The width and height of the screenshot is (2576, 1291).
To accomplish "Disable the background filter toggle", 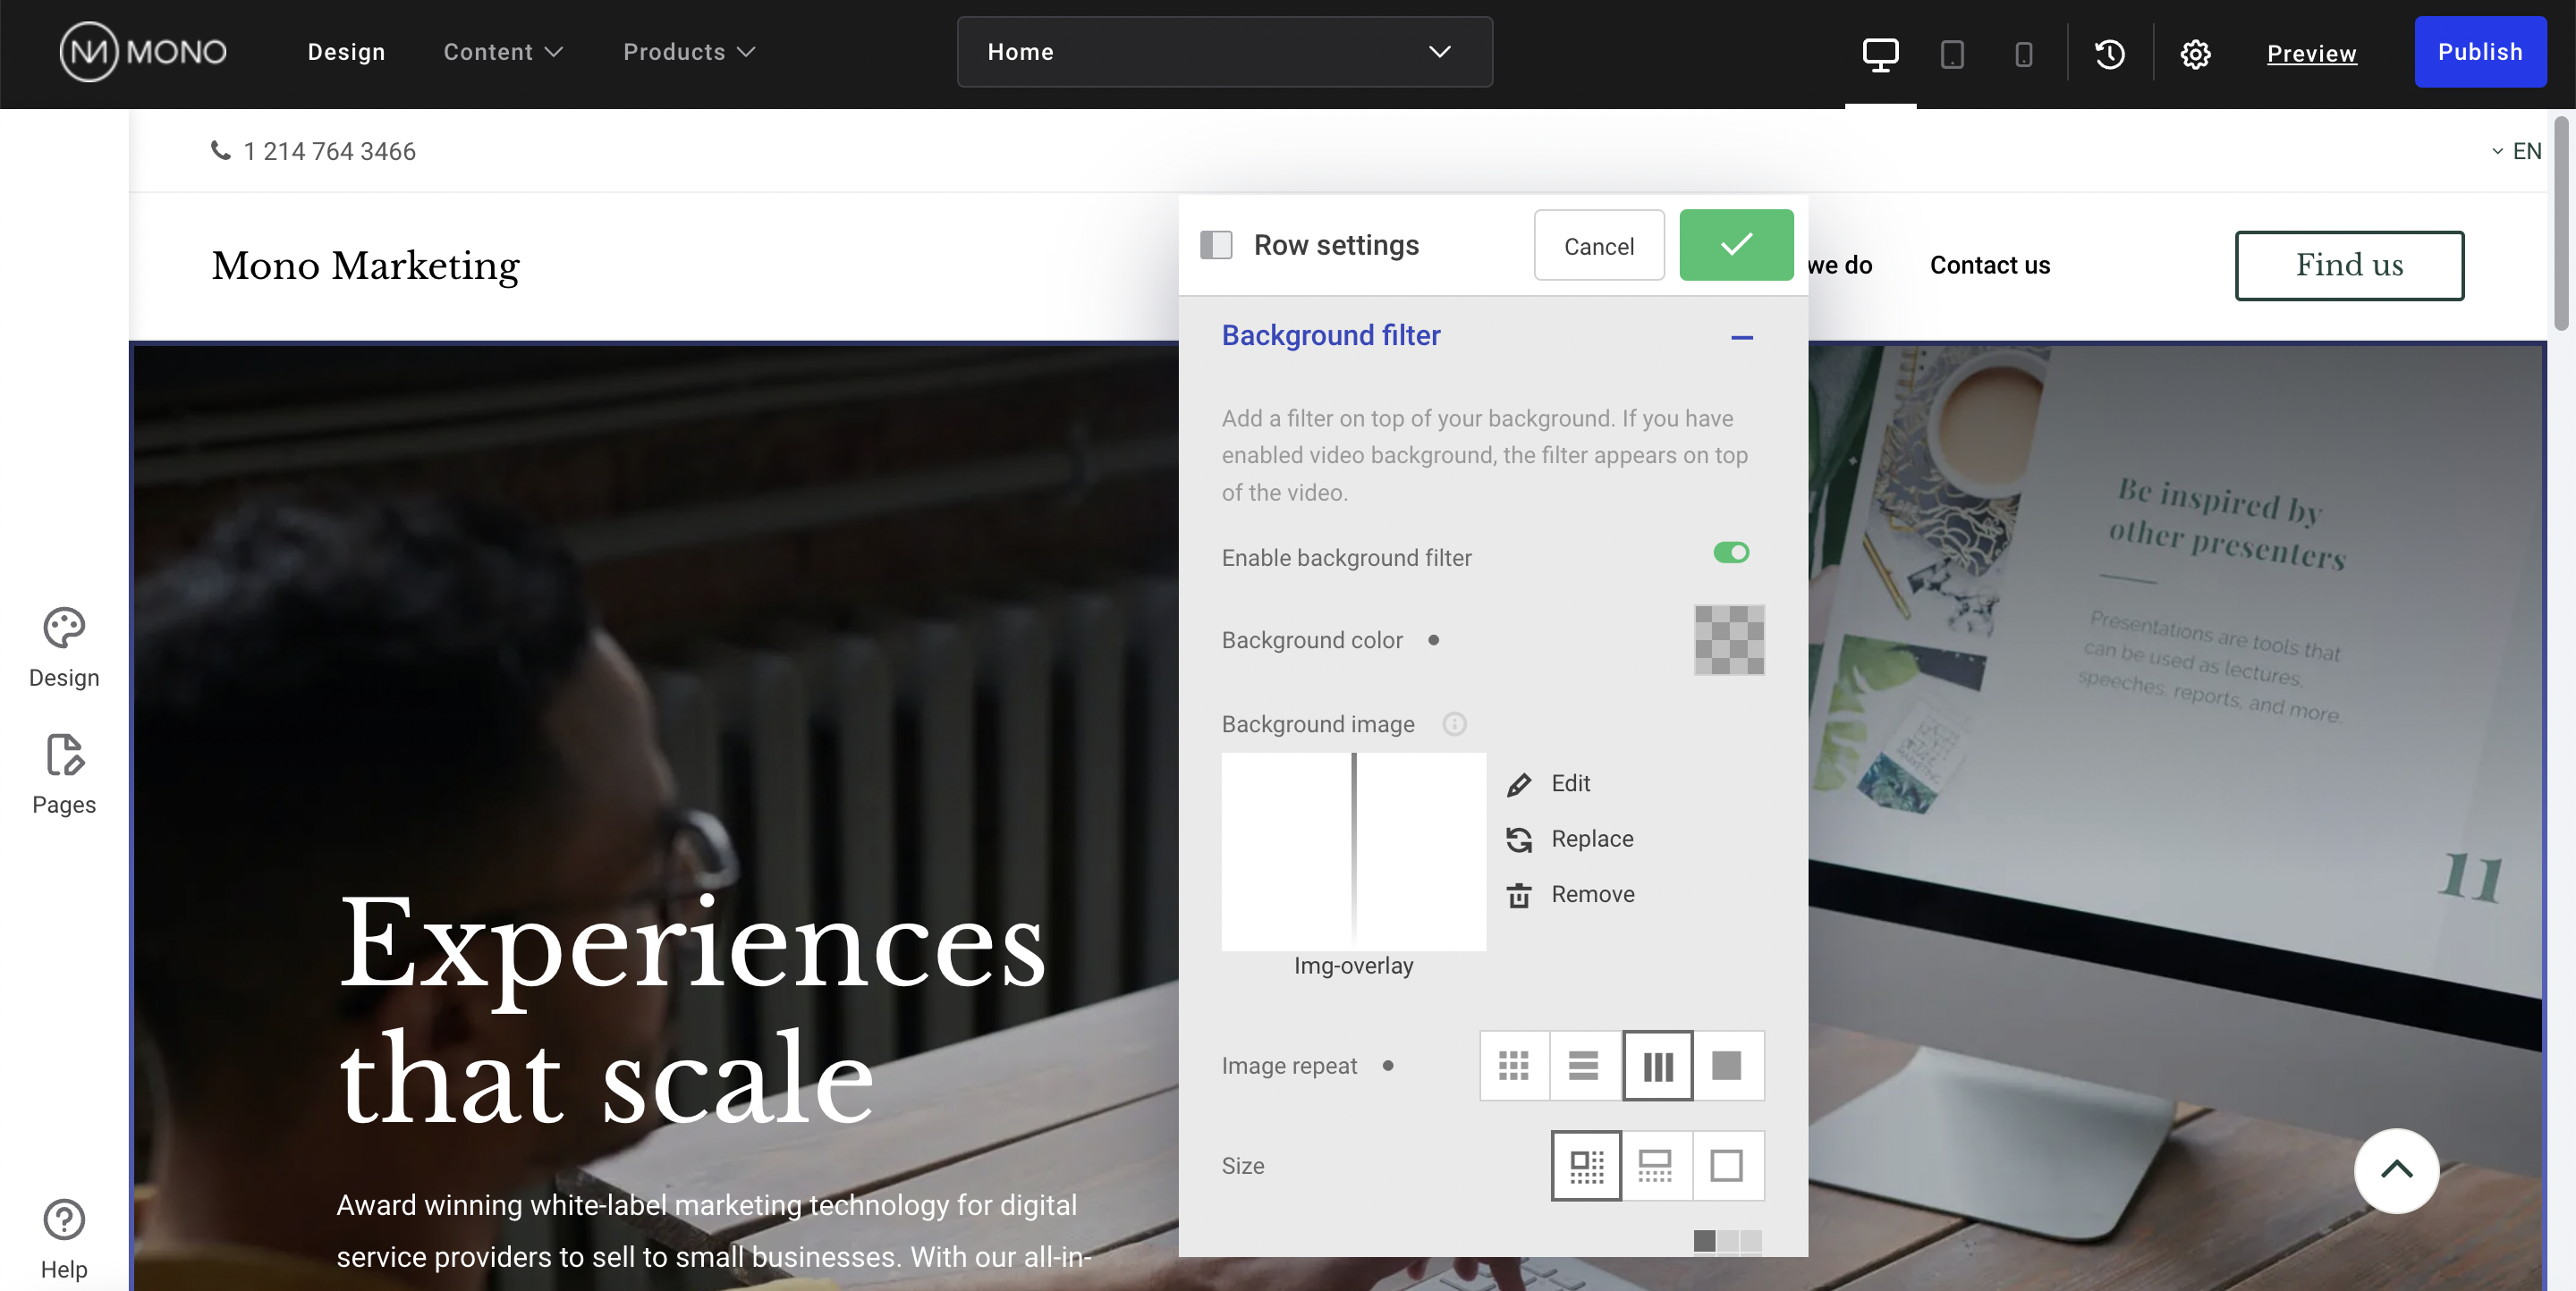I will [1731, 553].
